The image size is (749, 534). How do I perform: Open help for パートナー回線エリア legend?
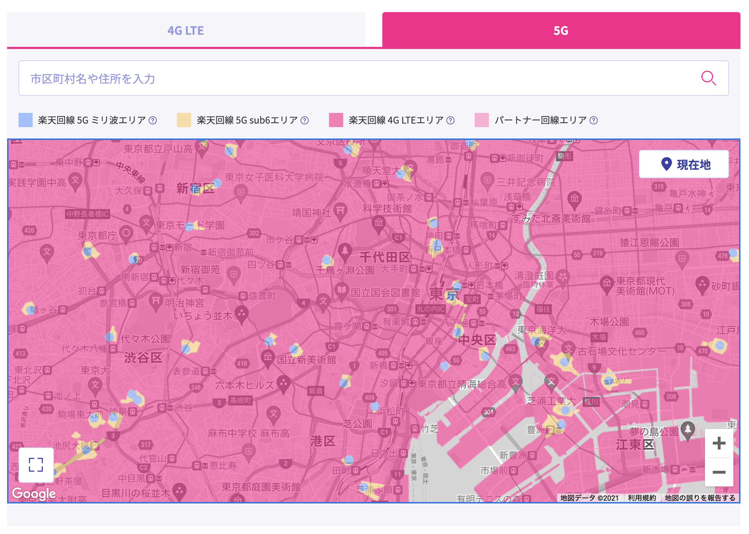click(593, 120)
